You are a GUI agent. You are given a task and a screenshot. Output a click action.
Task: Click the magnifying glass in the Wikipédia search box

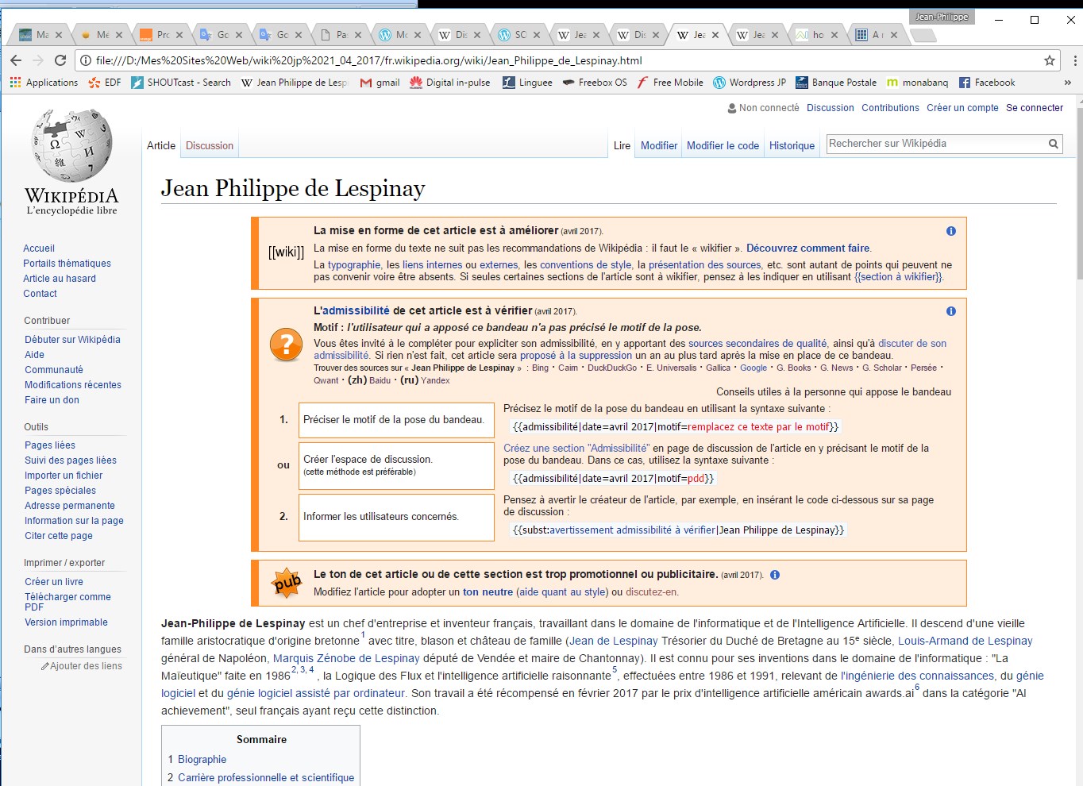click(1053, 144)
